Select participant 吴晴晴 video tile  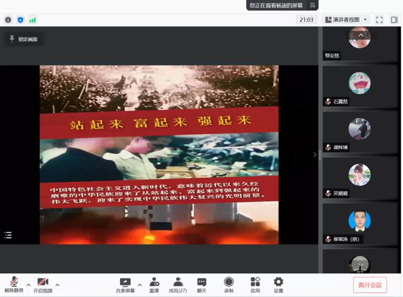pyautogui.click(x=359, y=177)
